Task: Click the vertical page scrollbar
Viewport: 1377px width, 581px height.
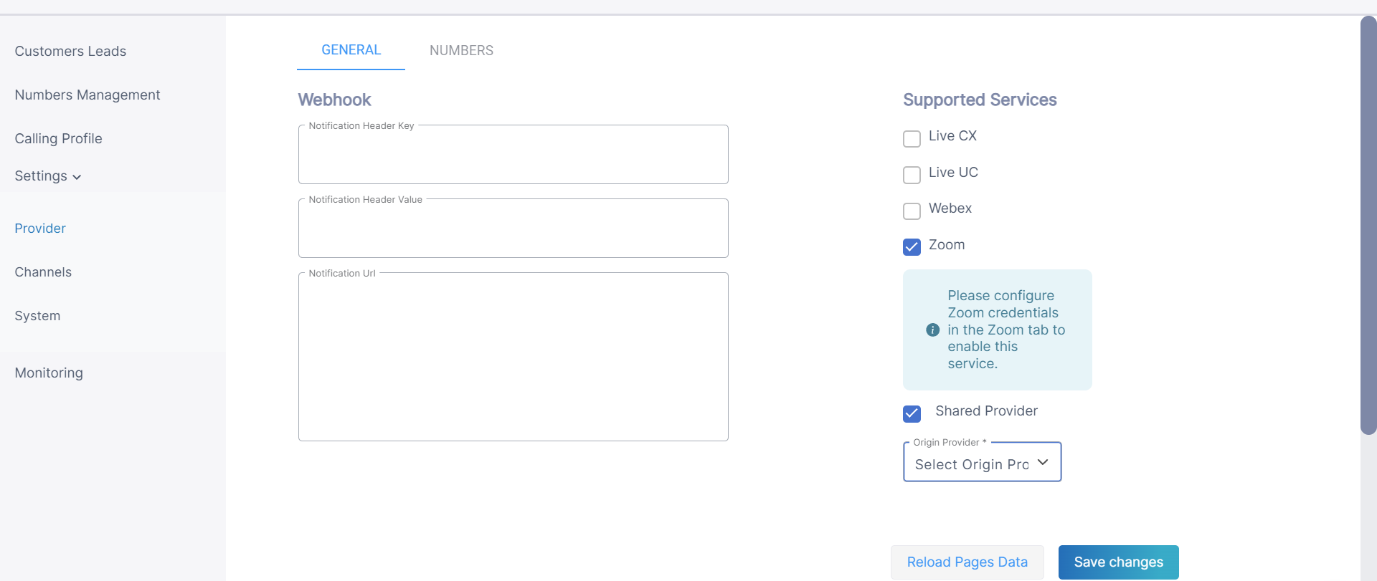Action: [1368, 225]
